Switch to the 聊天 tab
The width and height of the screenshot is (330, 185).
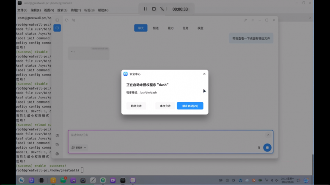[140, 28]
